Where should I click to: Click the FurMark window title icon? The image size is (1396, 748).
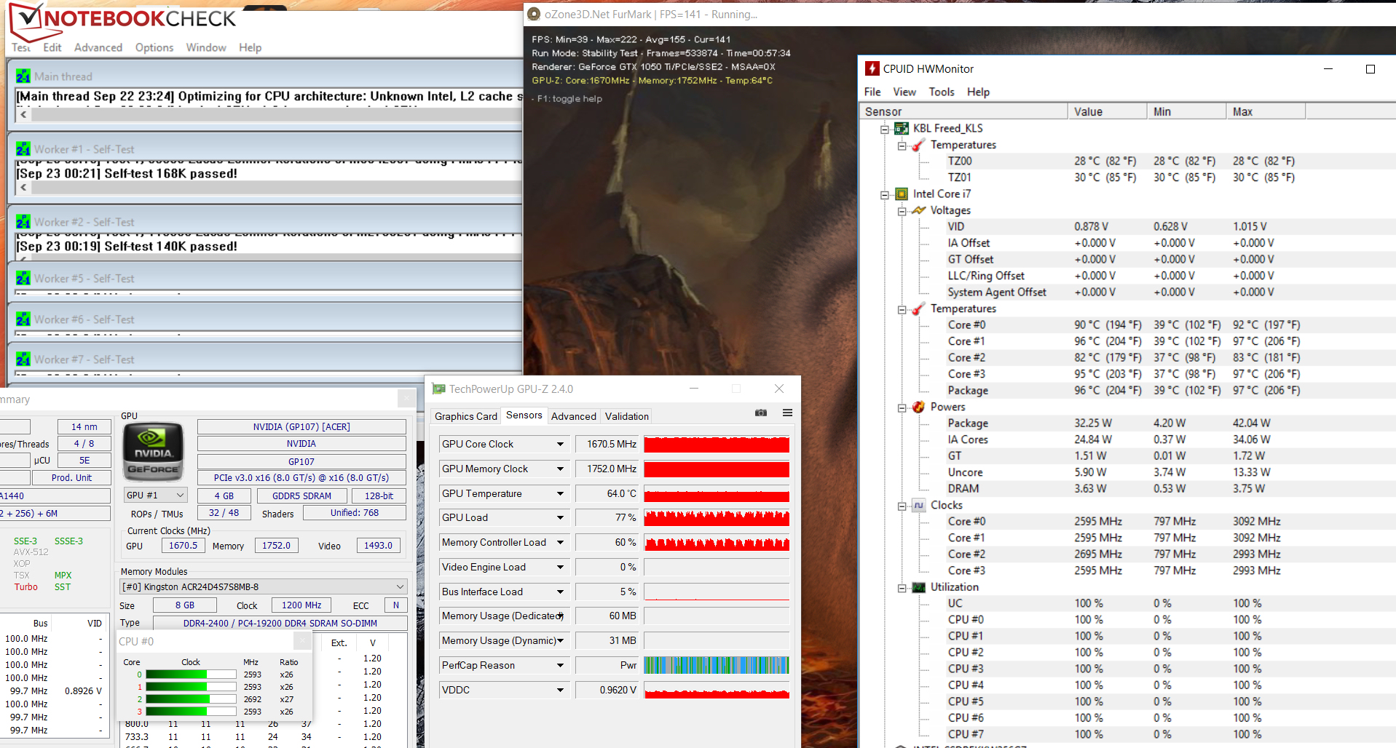pos(534,14)
